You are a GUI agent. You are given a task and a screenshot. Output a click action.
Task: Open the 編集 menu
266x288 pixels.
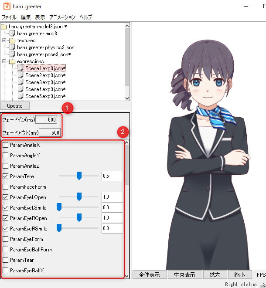26,17
